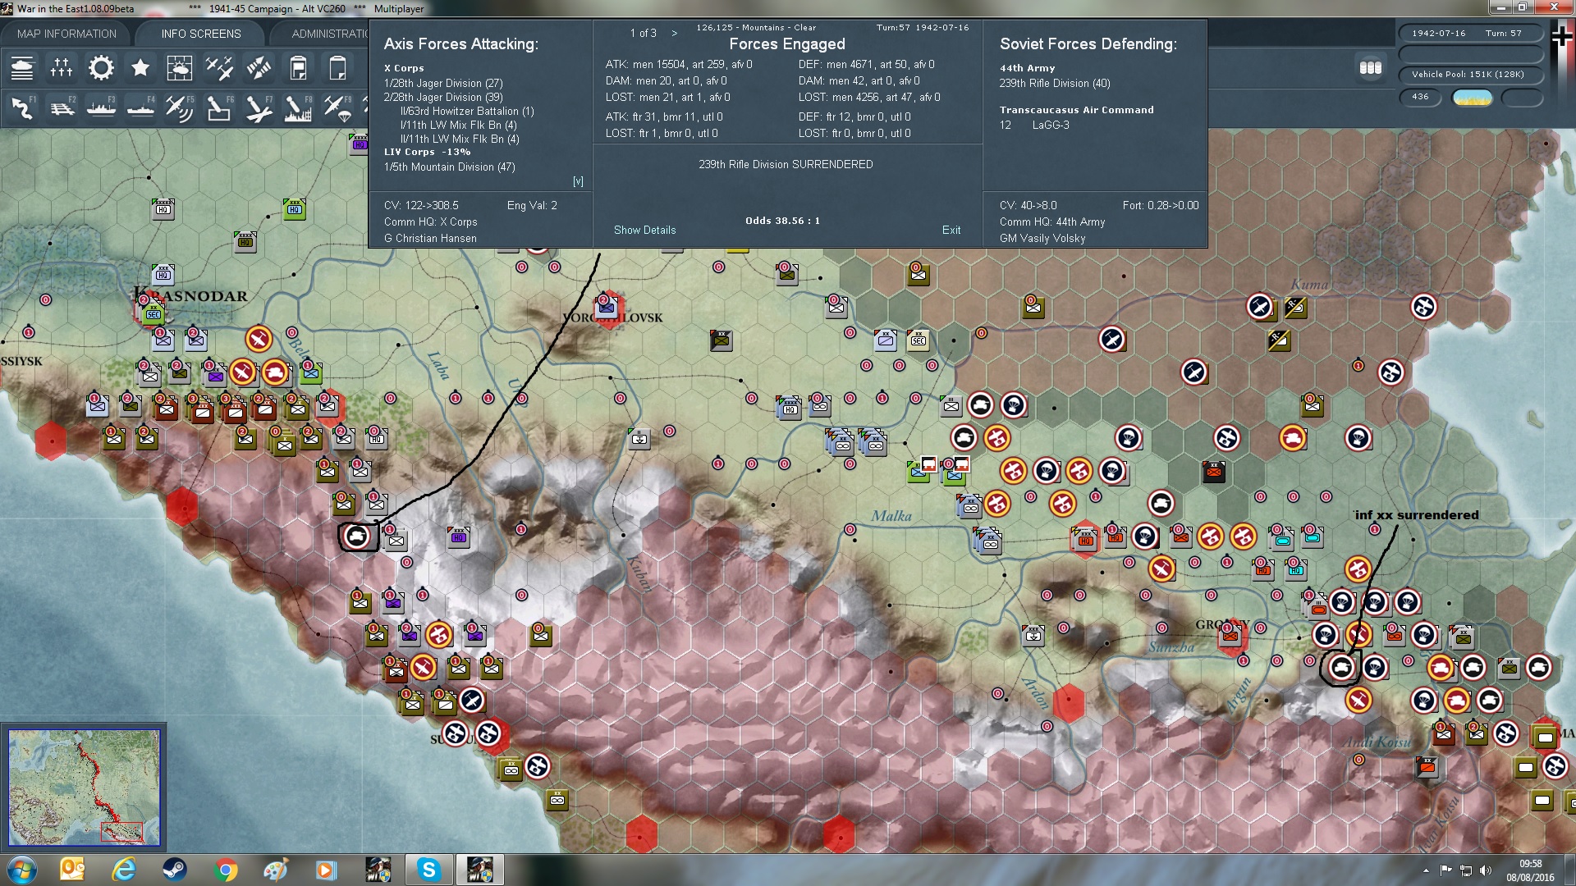1576x886 pixels.
Task: Open the weather map icon
Action: click(x=180, y=68)
